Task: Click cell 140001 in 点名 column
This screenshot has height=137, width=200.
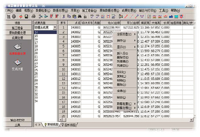Action: [x=74, y=27]
